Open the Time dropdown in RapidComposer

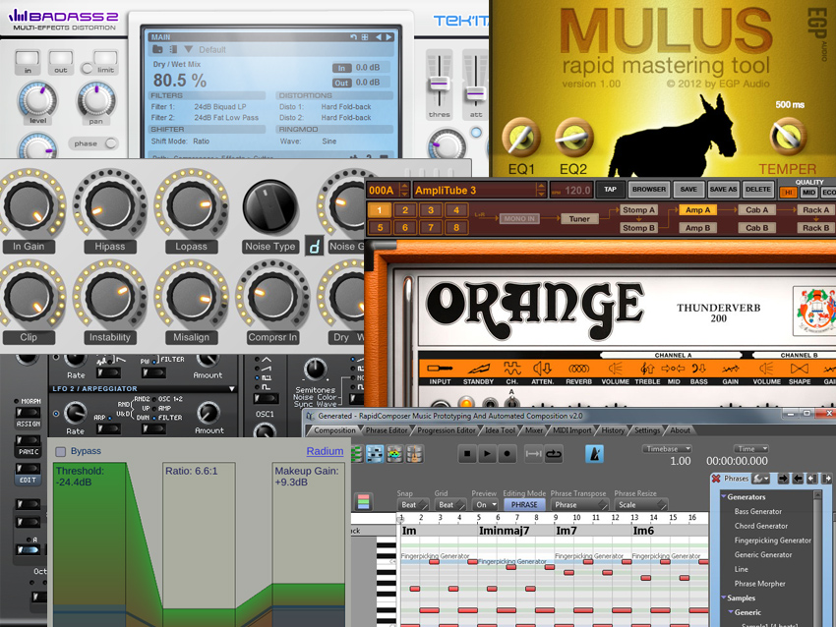click(x=750, y=449)
